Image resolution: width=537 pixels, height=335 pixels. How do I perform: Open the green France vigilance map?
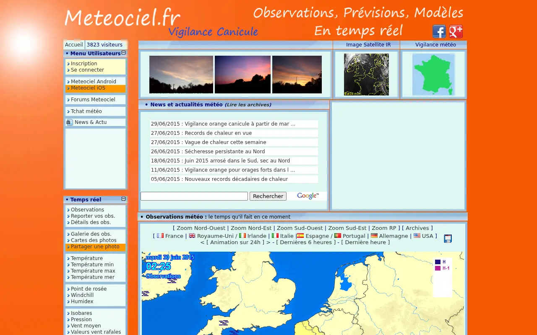(x=433, y=75)
